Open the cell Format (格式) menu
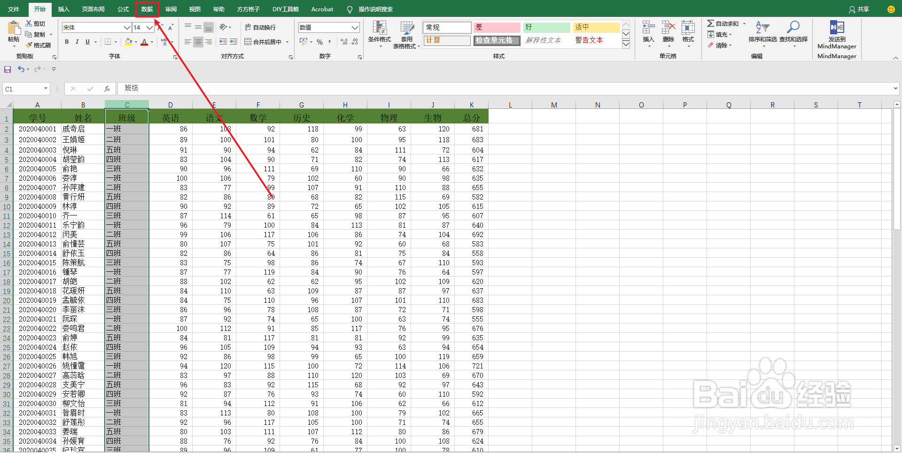Image resolution: width=902 pixels, height=453 pixels. (688, 34)
